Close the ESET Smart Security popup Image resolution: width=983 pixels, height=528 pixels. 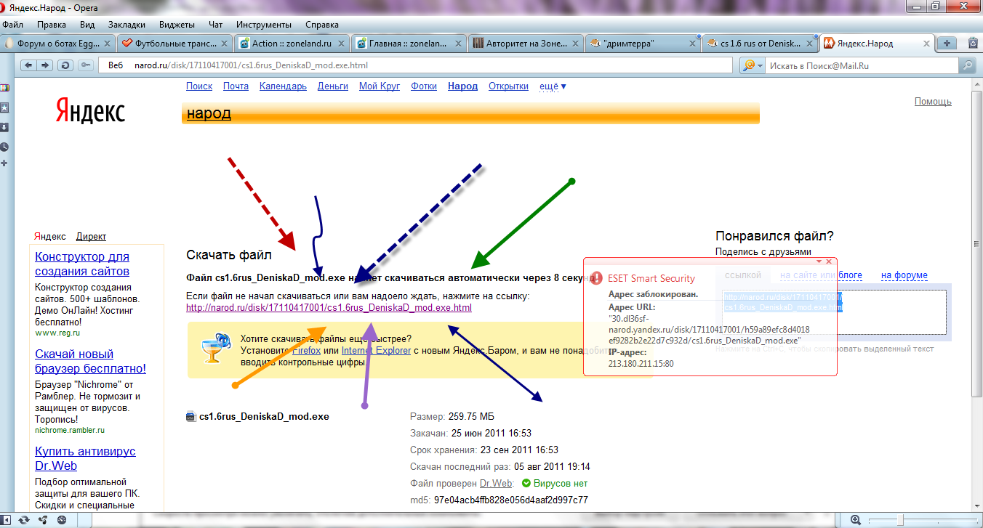(x=829, y=261)
